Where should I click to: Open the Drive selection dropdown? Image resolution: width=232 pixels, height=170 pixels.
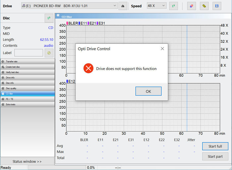click(x=69, y=6)
